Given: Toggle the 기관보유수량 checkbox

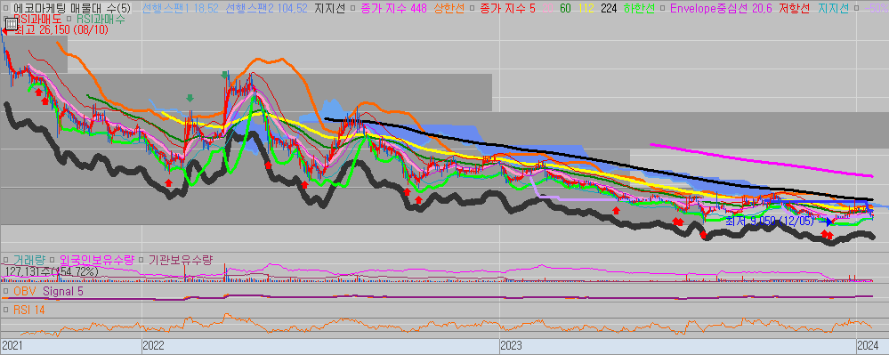Looking at the screenshot, I should (141, 261).
